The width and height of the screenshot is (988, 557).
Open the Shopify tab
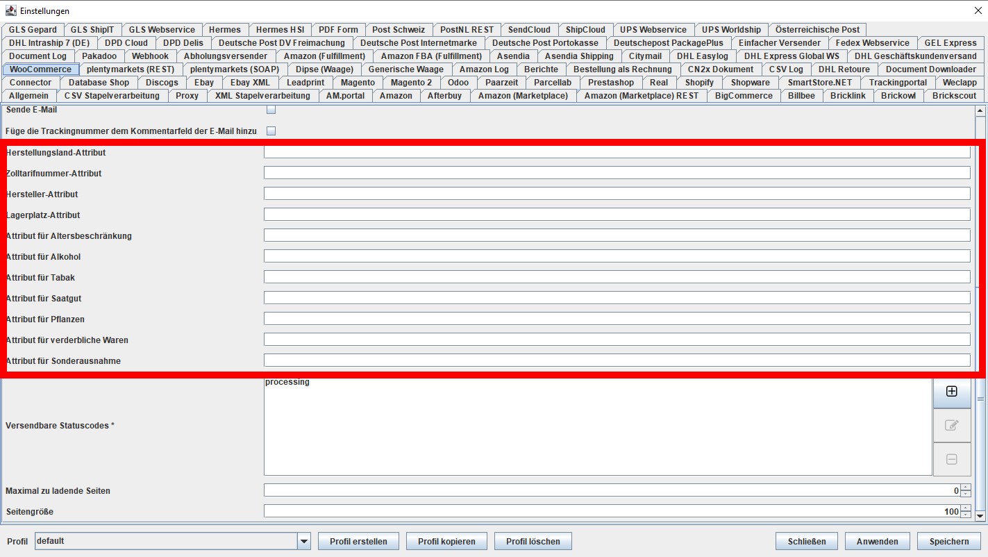699,83
